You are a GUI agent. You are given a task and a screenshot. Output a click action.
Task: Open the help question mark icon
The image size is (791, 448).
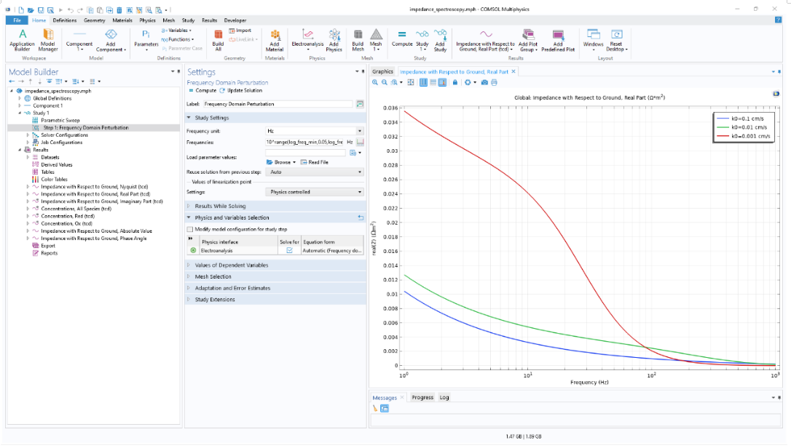(777, 20)
